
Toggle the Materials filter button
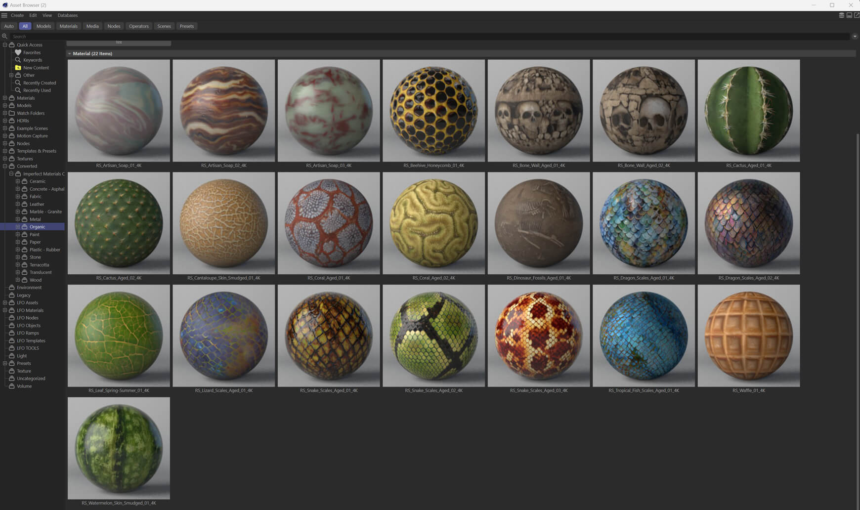point(68,26)
